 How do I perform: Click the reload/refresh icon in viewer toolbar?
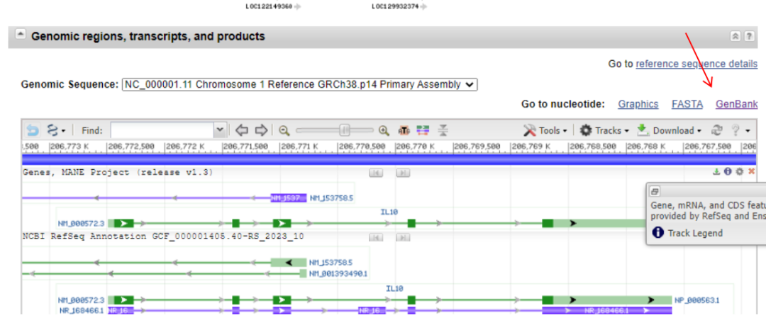[717, 130]
